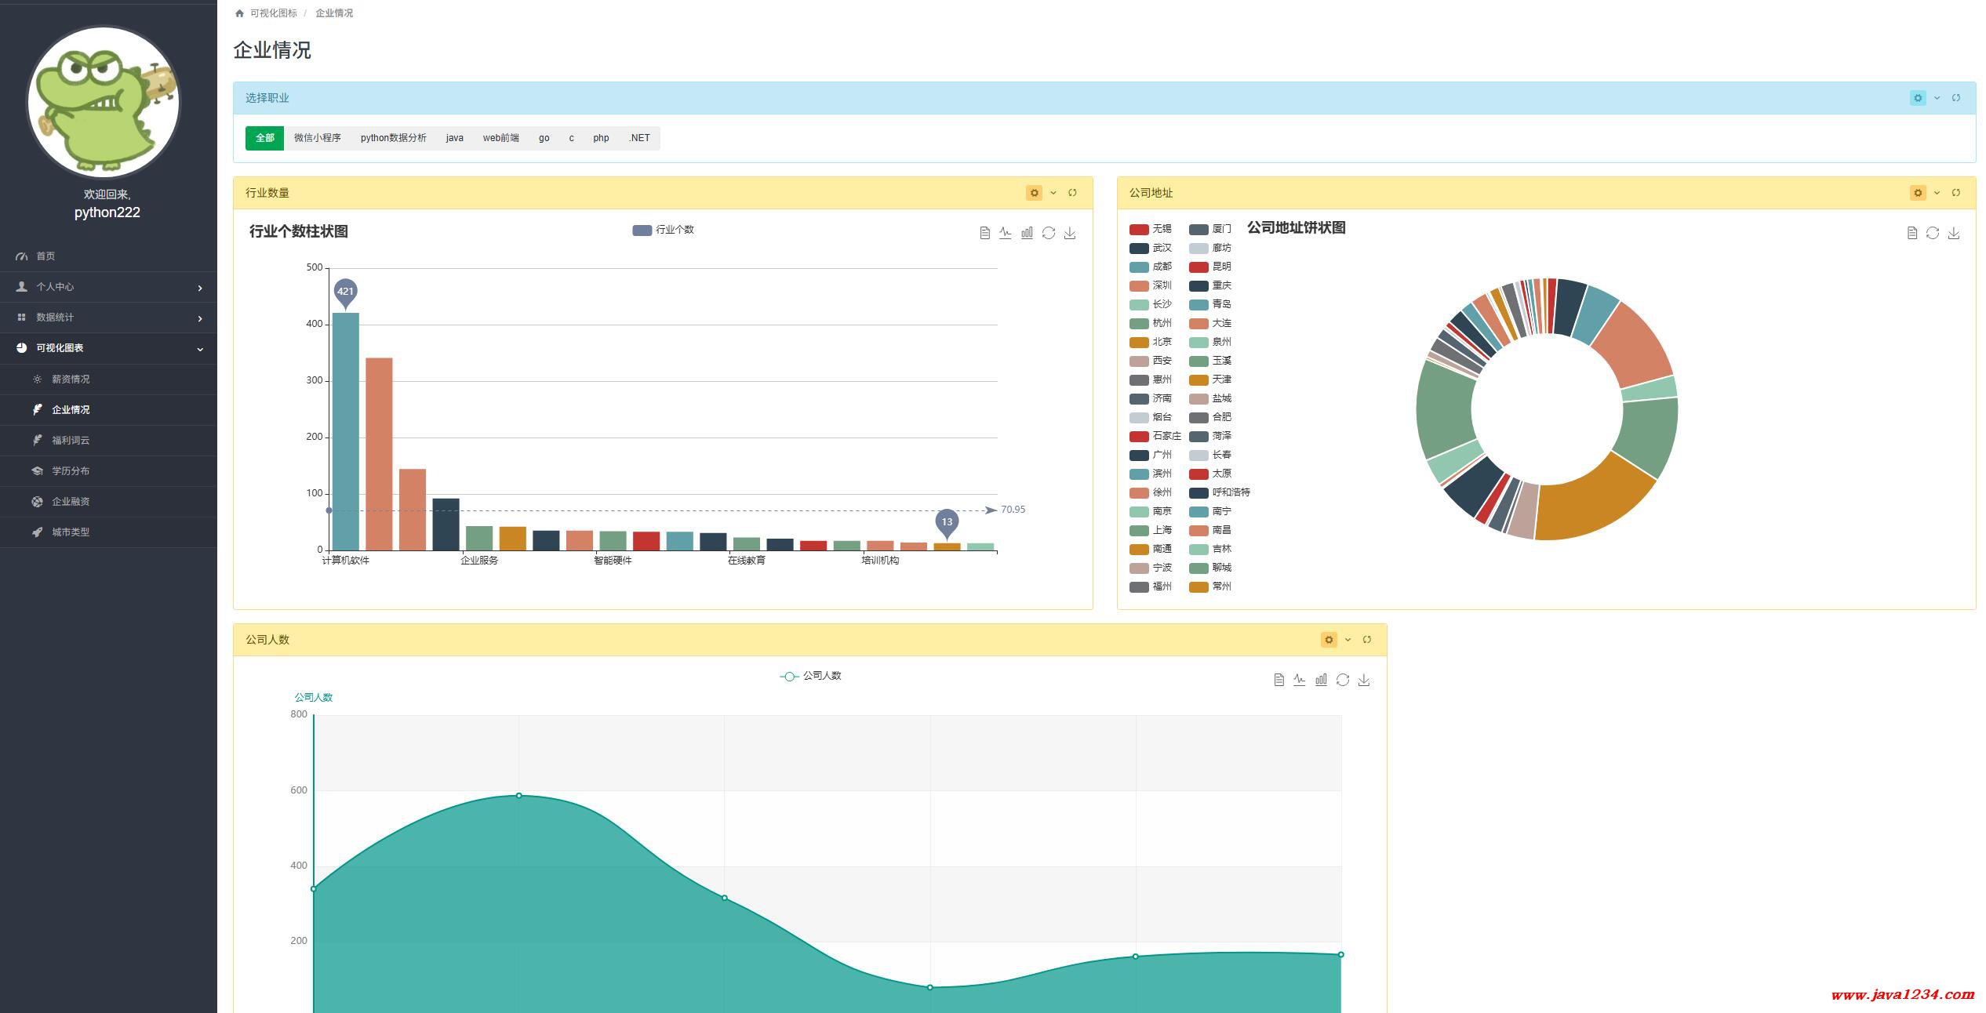
Task: Save 公司人数 chart as image
Action: pyautogui.click(x=1364, y=680)
